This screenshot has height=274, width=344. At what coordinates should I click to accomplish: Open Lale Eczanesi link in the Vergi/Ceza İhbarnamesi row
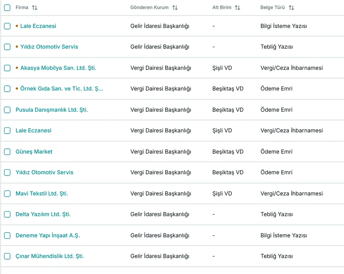(33, 130)
